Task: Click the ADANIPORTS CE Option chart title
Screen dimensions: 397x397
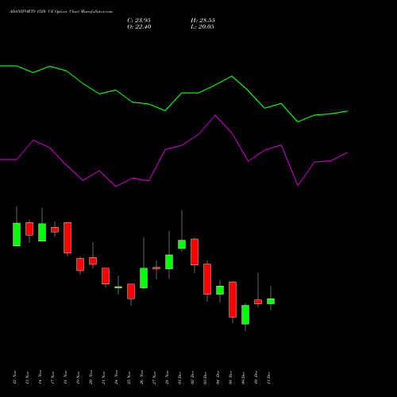Action: coord(61,12)
